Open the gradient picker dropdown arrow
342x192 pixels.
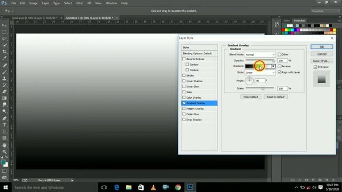(x=273, y=66)
